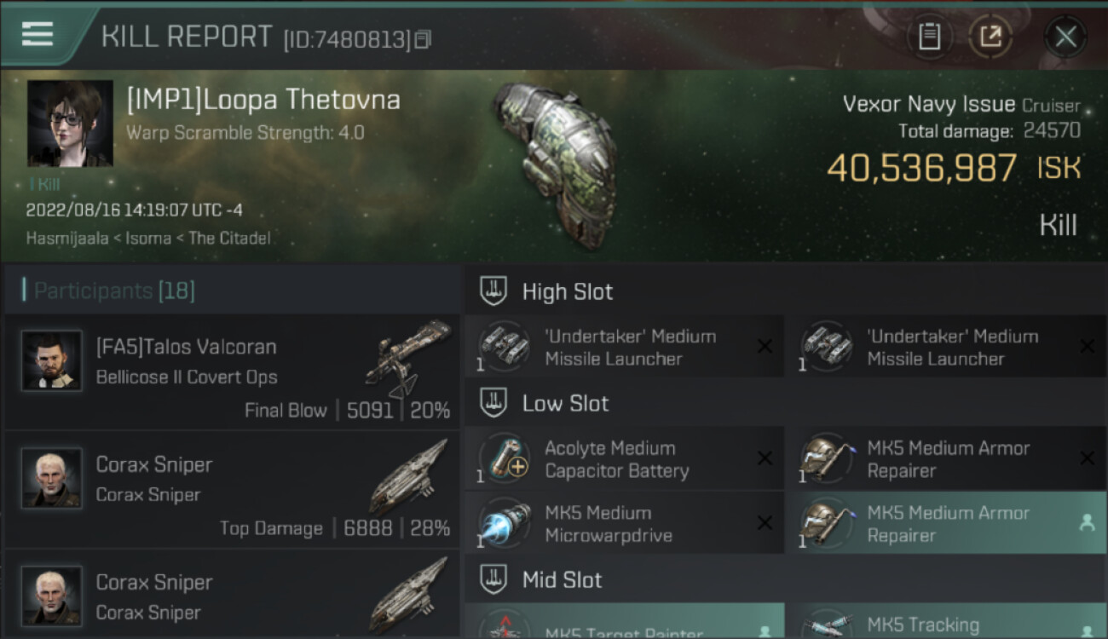Toggle the X mark on Capacitor Battery
The height and width of the screenshot is (639, 1108).
(765, 458)
